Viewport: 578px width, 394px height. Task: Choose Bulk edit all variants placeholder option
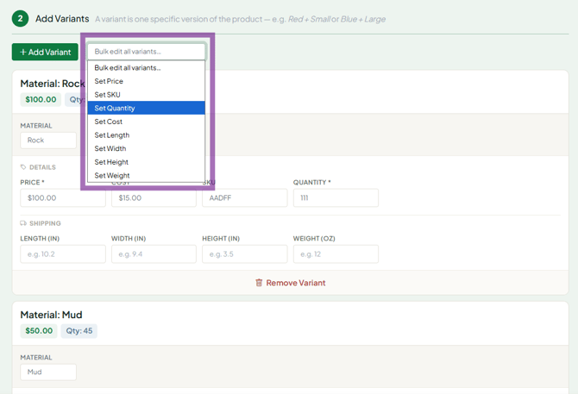tap(146, 68)
